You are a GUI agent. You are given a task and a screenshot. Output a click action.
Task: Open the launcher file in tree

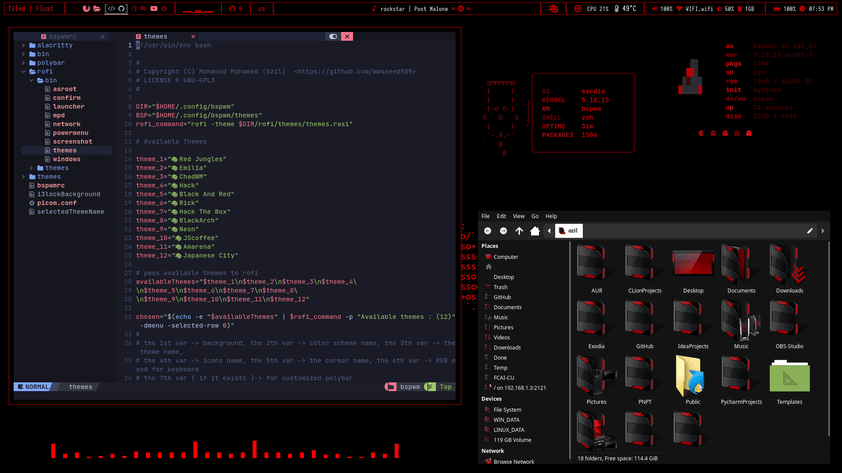tap(68, 106)
